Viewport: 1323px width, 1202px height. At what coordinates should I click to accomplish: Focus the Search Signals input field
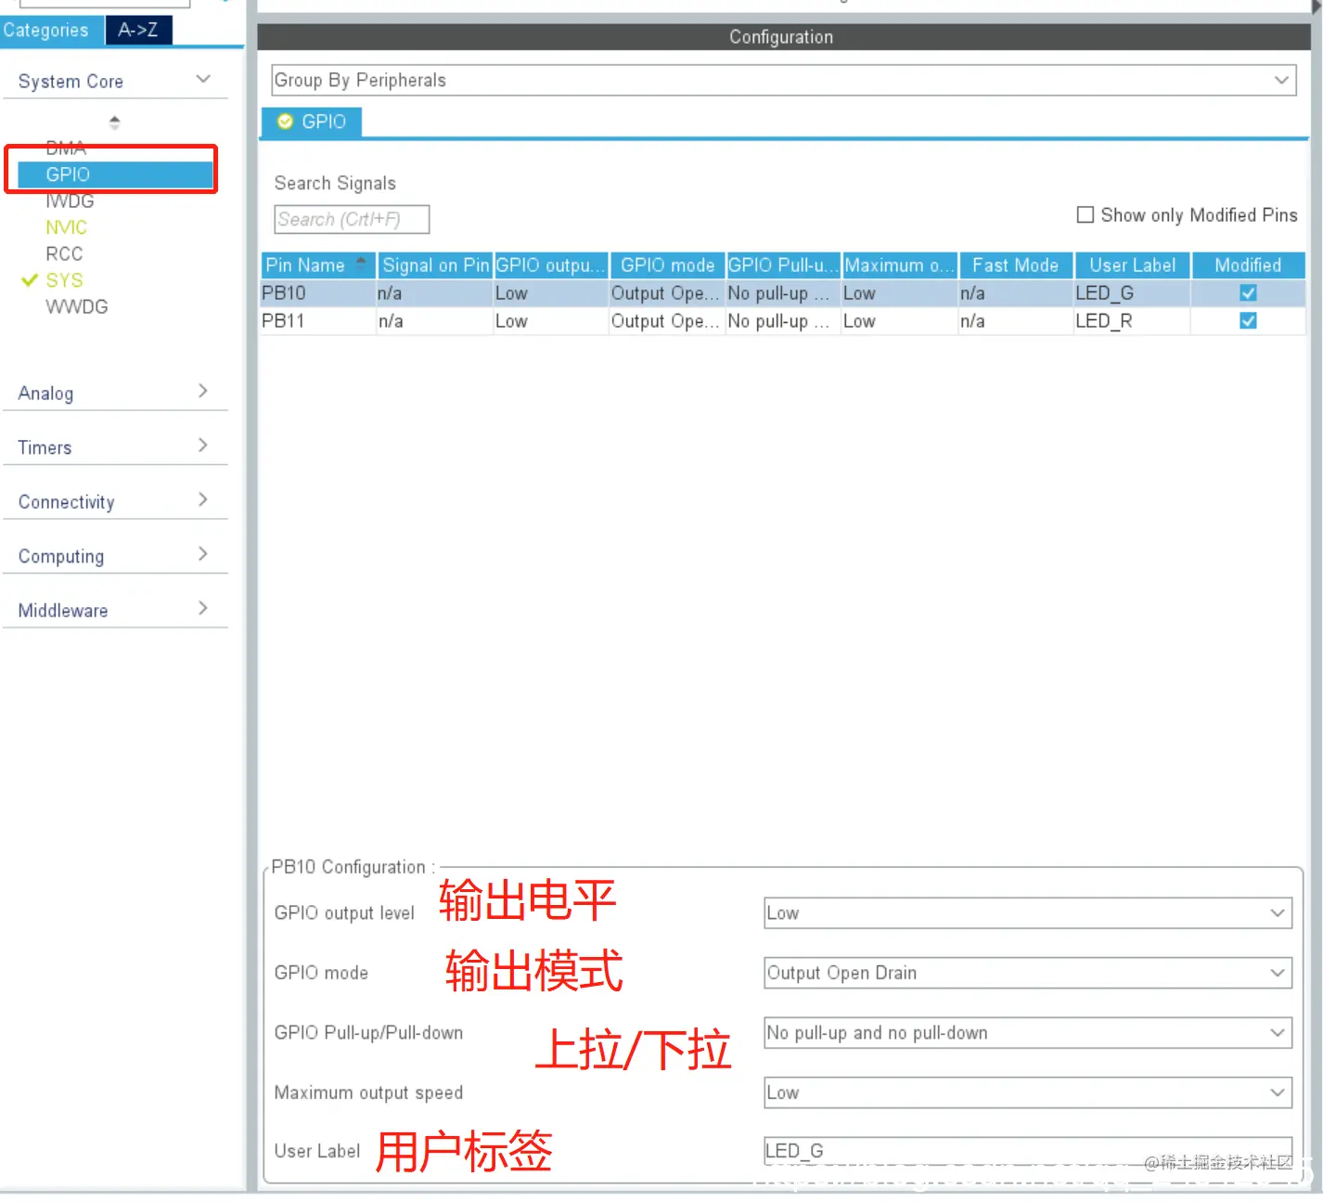coord(352,220)
